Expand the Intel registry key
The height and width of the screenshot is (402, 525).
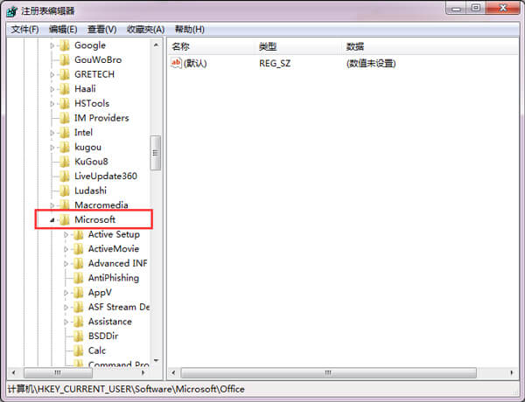pos(52,133)
